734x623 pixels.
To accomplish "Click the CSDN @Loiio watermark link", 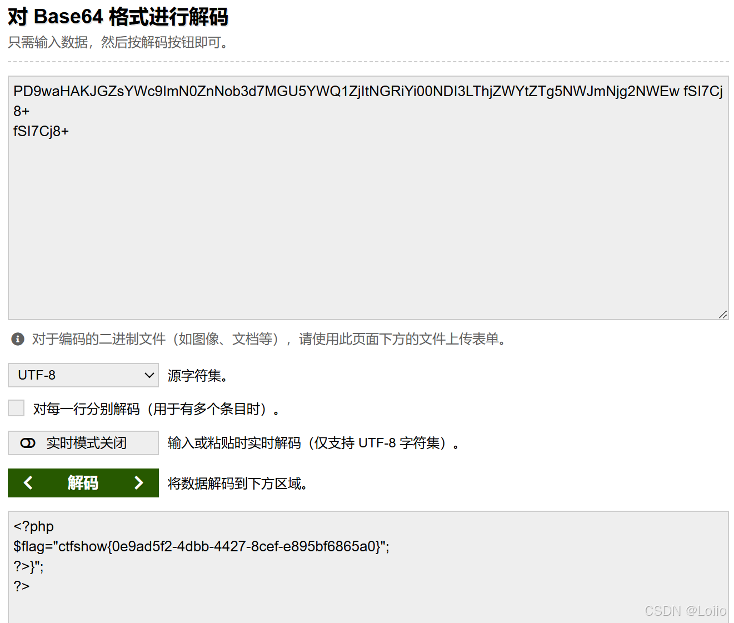I will [x=686, y=611].
